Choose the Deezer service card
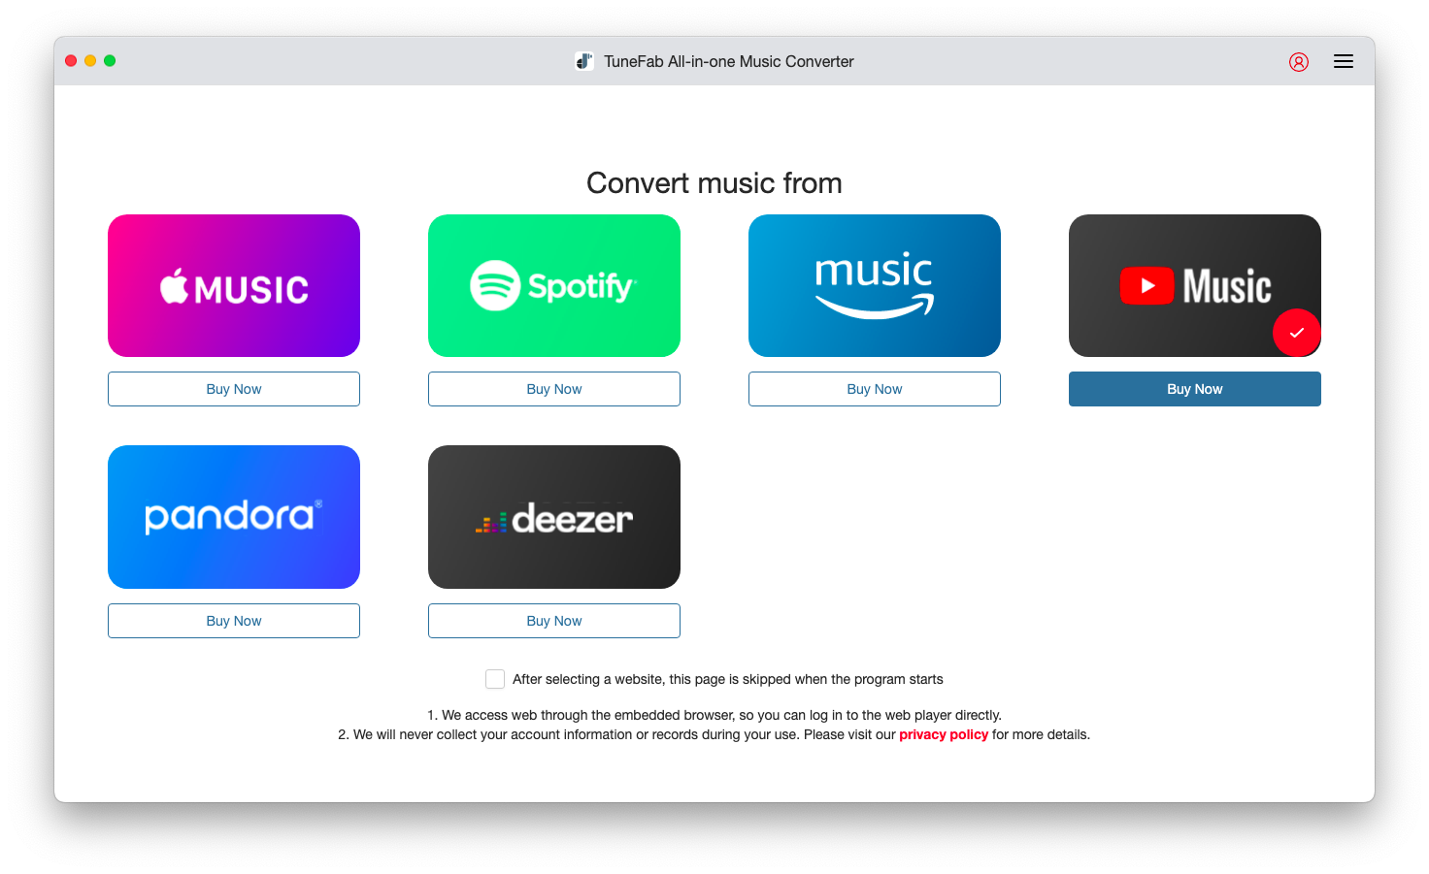This screenshot has width=1429, height=874. pos(554,517)
